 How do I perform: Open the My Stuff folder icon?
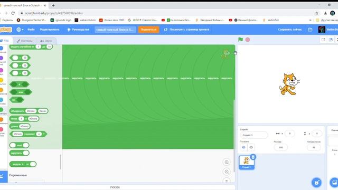pos(310,30)
